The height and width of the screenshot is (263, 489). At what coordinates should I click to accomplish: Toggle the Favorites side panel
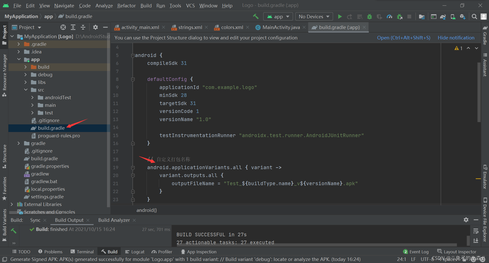4,188
